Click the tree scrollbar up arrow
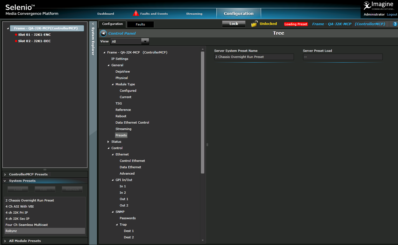The width and height of the screenshot is (398, 245). point(203,49)
